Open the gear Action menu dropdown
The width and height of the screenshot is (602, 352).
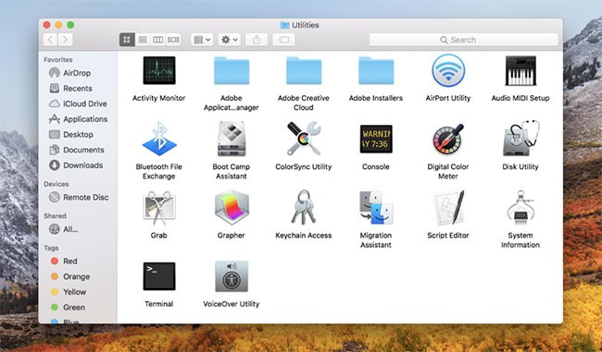point(230,40)
